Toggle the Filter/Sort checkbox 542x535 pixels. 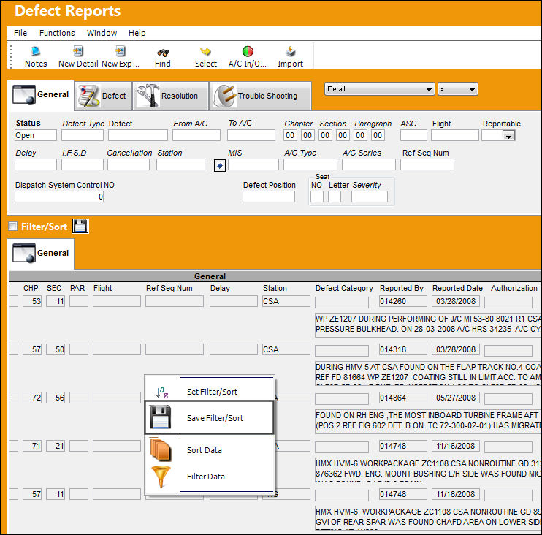pyautogui.click(x=13, y=226)
